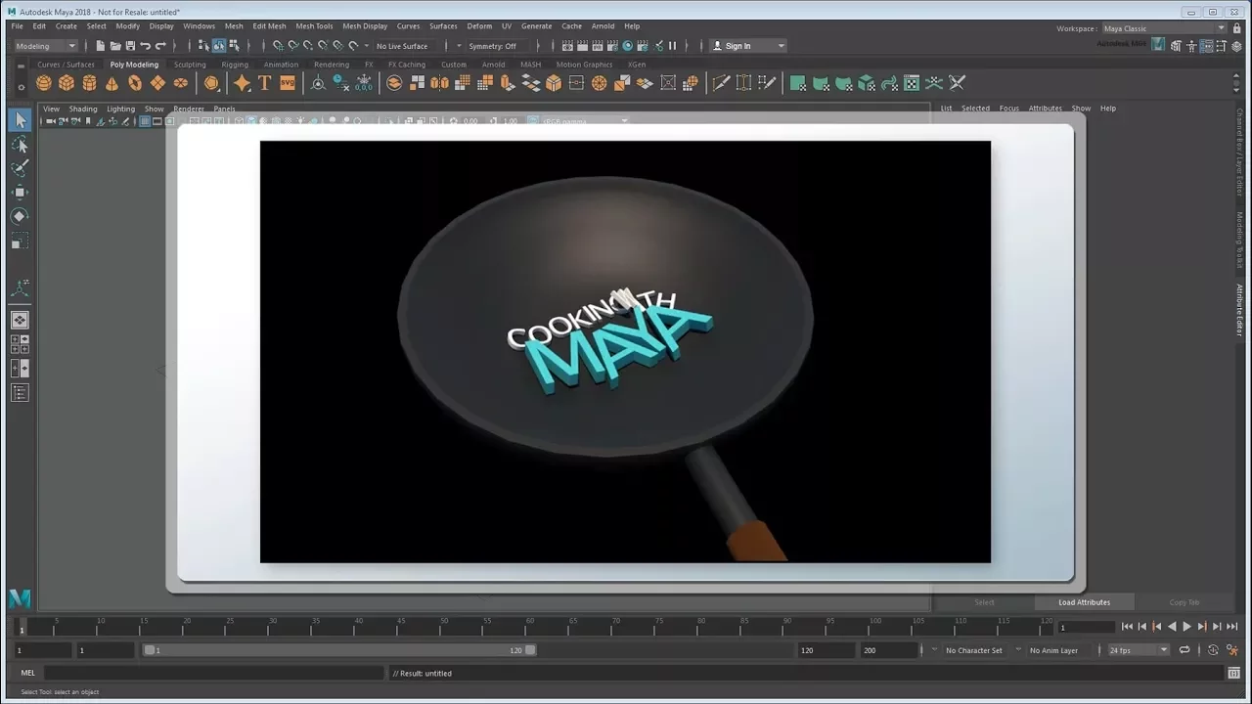
Task: Select the Select tool arrow in toolbox
Action: (21, 120)
